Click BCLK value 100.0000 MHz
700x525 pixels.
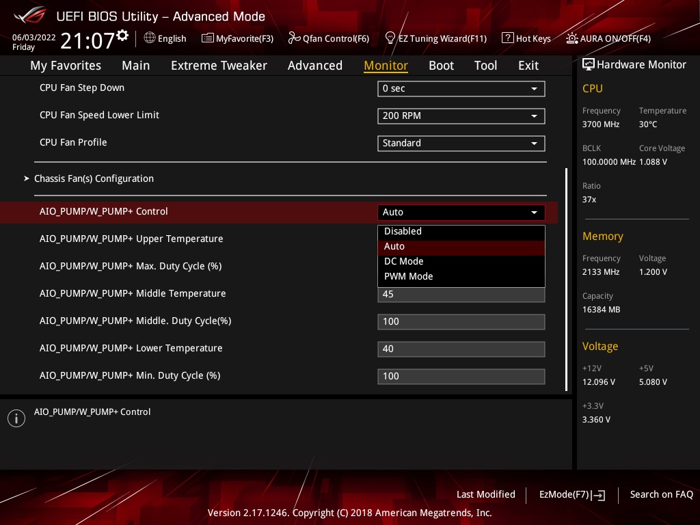(x=609, y=162)
